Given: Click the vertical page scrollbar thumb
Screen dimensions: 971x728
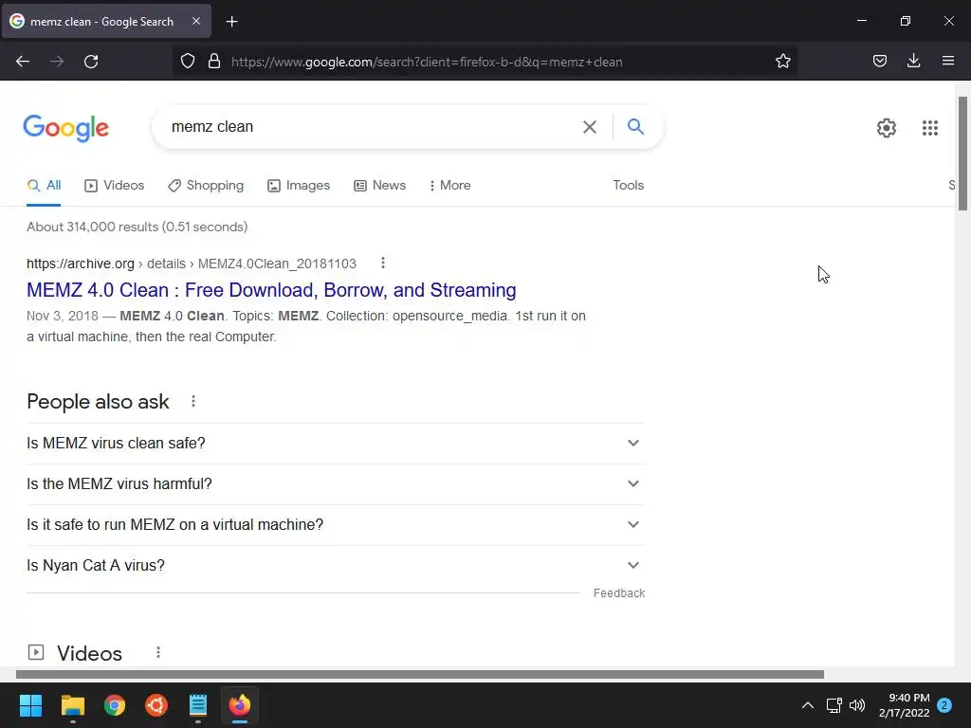Looking at the screenshot, I should point(962,154).
